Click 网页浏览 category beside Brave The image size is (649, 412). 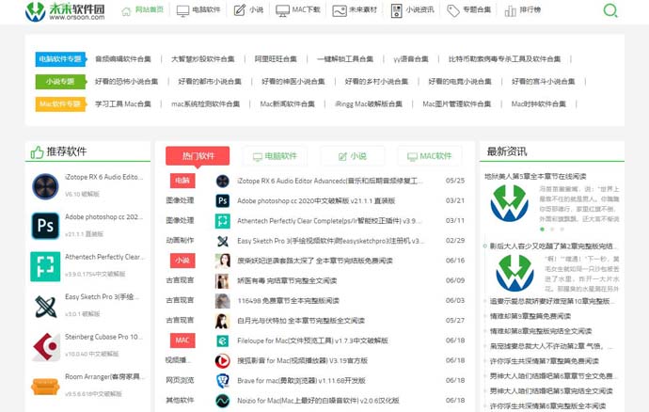click(180, 380)
